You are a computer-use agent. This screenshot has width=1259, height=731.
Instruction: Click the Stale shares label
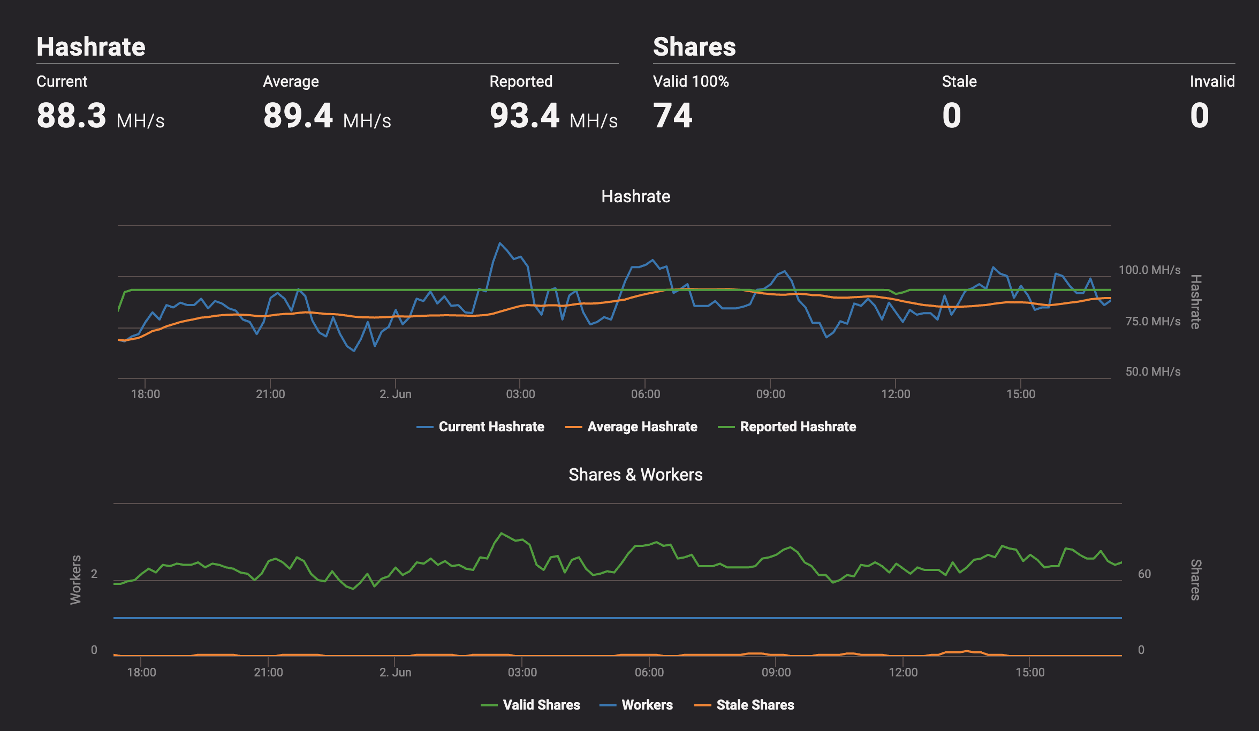(x=959, y=81)
